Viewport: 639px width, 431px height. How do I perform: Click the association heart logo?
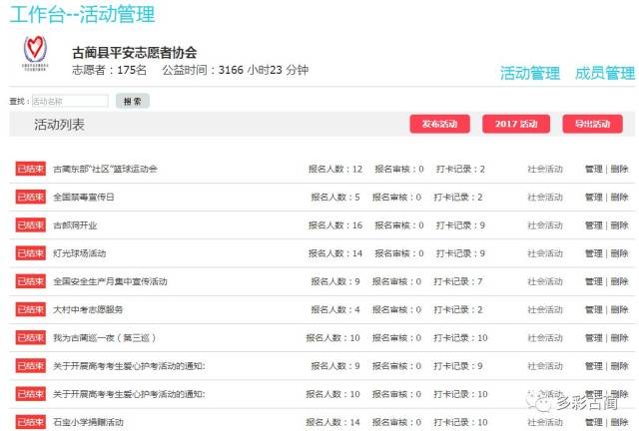(x=35, y=53)
